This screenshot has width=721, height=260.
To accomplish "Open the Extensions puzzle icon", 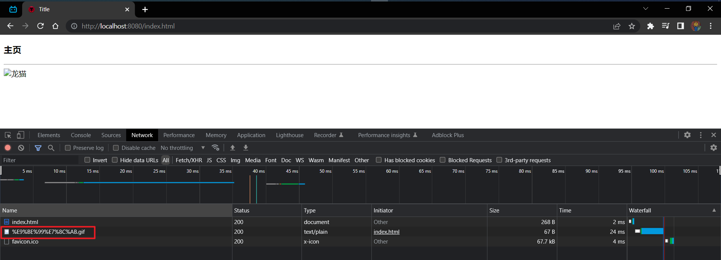I will tap(650, 26).
